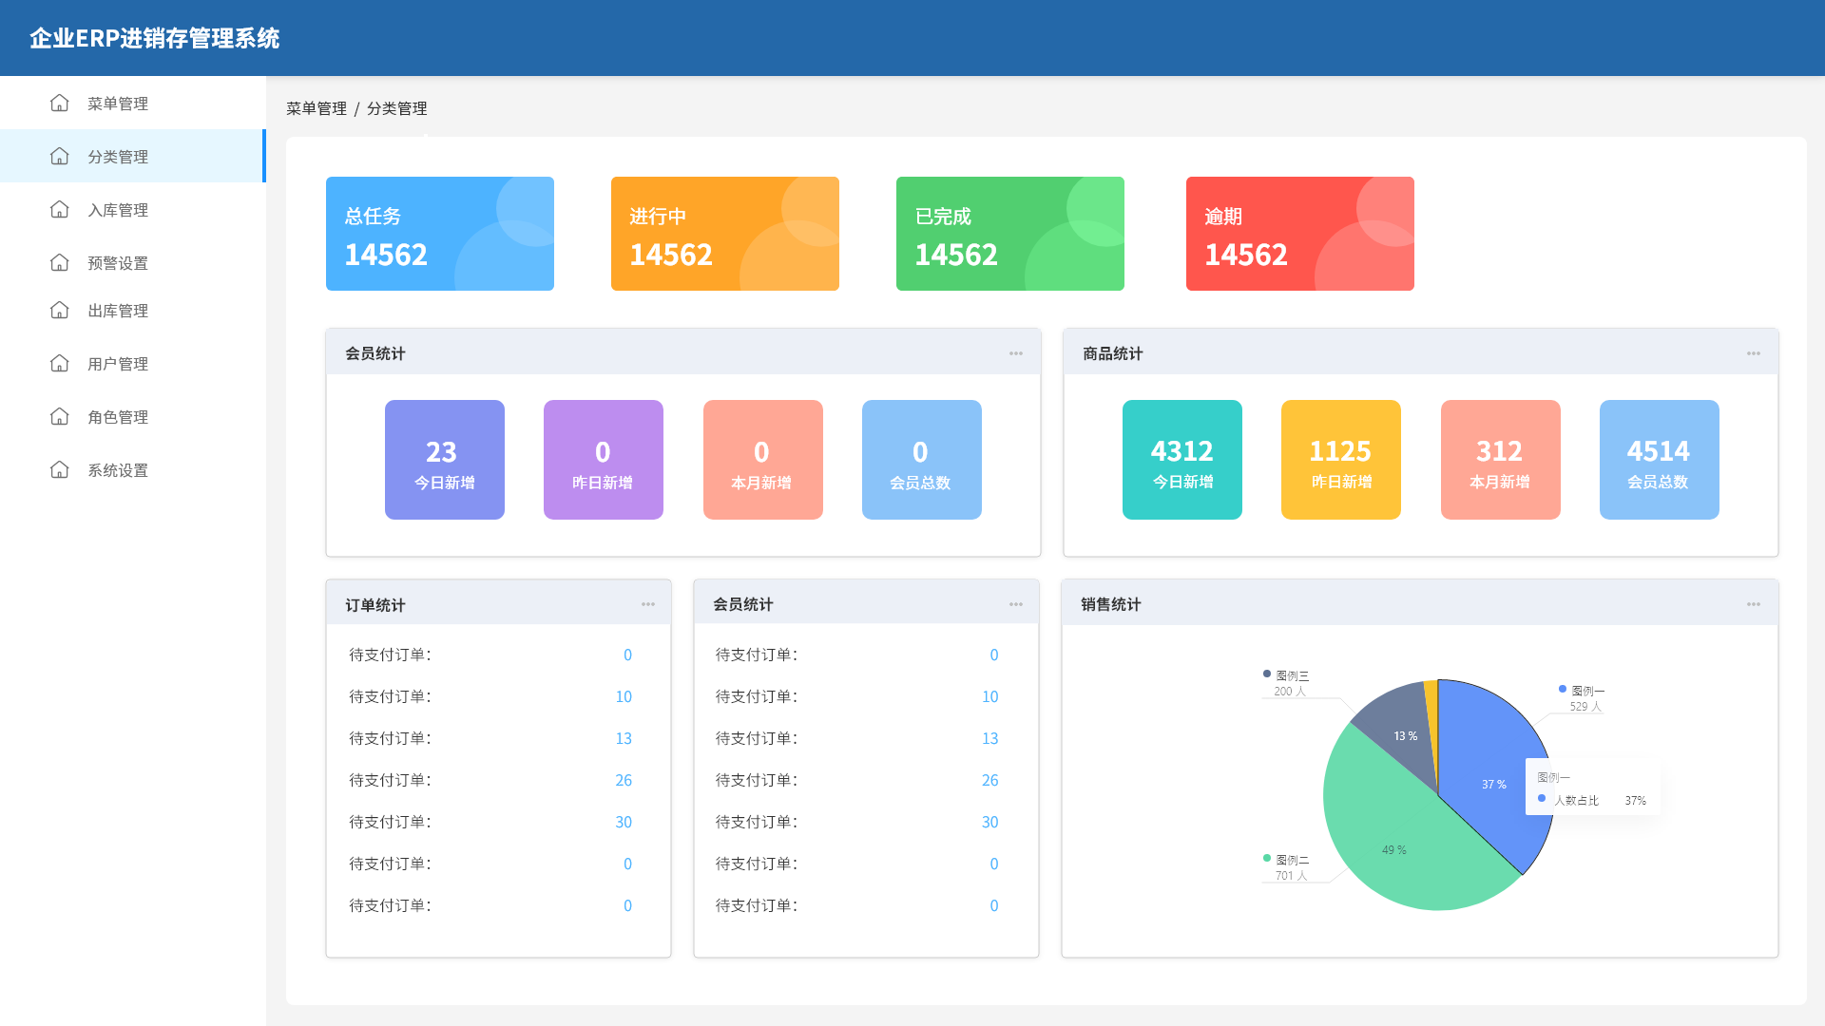Viewport: 1825px width, 1026px height.
Task: Click the 商品统计 panel title
Action: point(1113,353)
